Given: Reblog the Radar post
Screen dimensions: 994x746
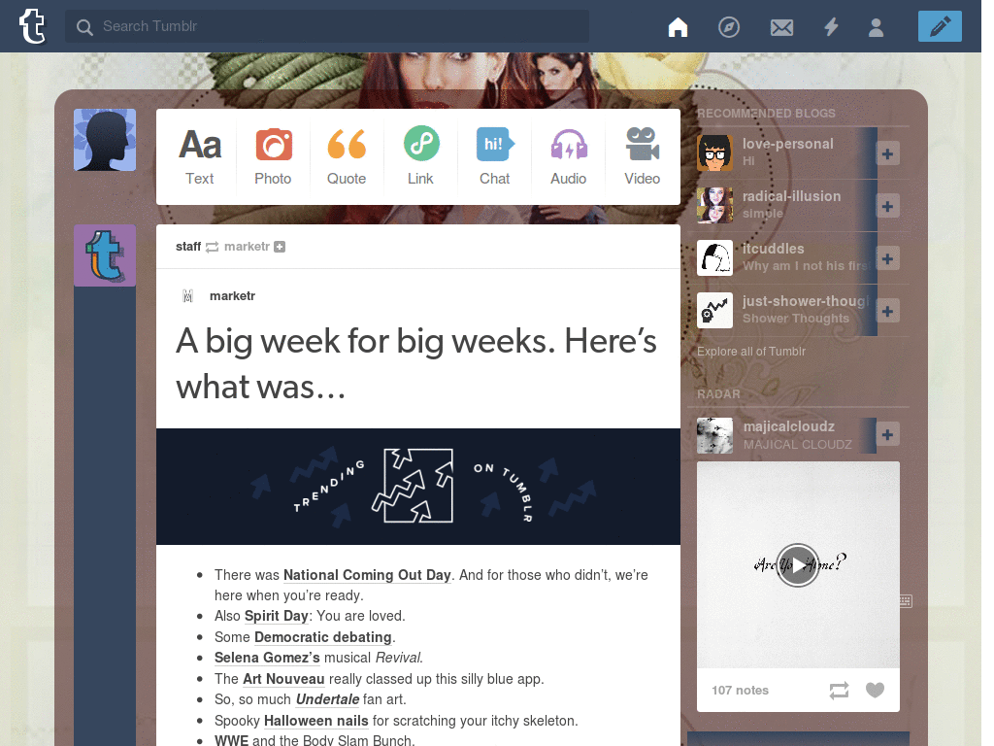Looking at the screenshot, I should pos(839,691).
